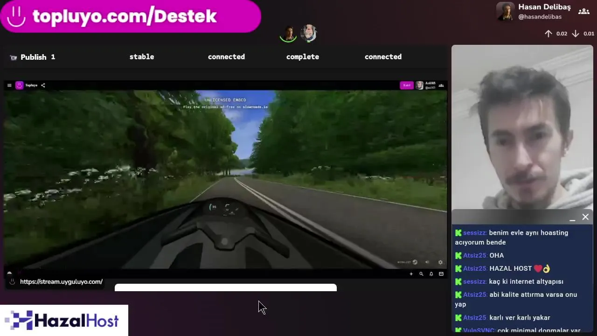The height and width of the screenshot is (336, 597).
Task: Click the camera icon next to Publish
Action: (13, 57)
